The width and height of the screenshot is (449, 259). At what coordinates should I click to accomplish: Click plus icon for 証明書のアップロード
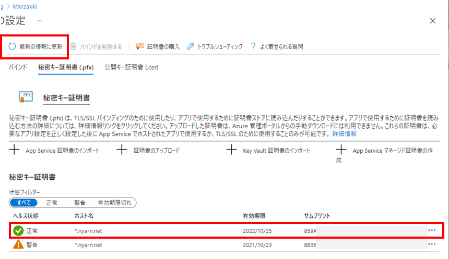tap(122, 150)
